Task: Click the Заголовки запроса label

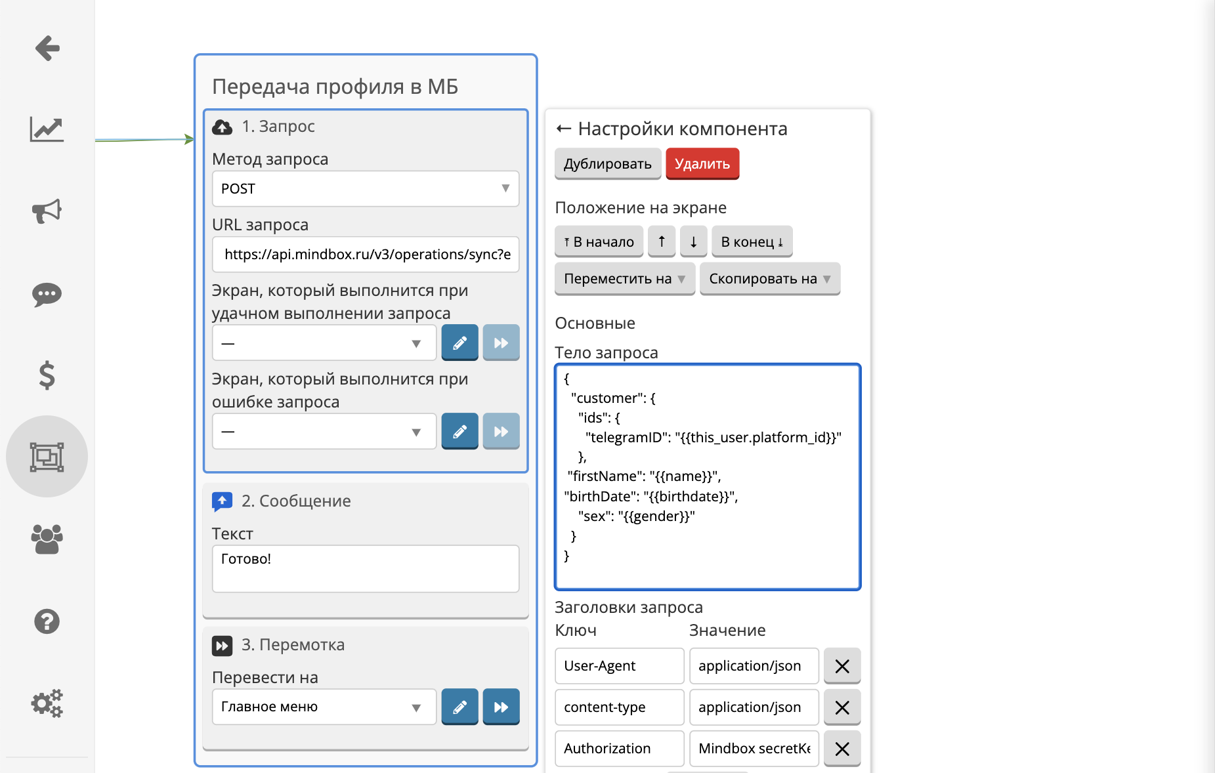Action: (x=629, y=608)
